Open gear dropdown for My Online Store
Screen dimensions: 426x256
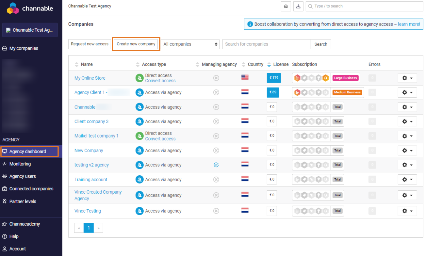(407, 78)
